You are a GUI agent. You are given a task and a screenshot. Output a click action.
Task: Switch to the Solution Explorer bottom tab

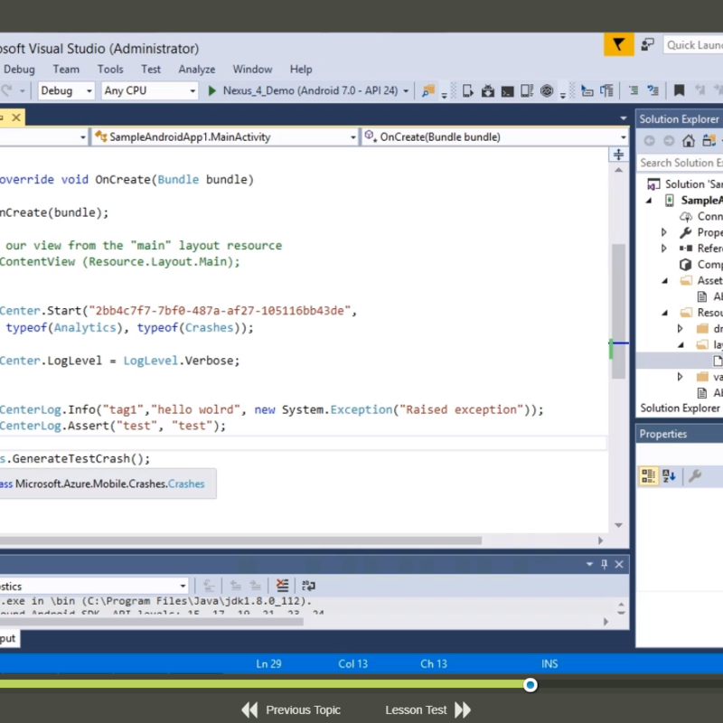click(x=681, y=408)
